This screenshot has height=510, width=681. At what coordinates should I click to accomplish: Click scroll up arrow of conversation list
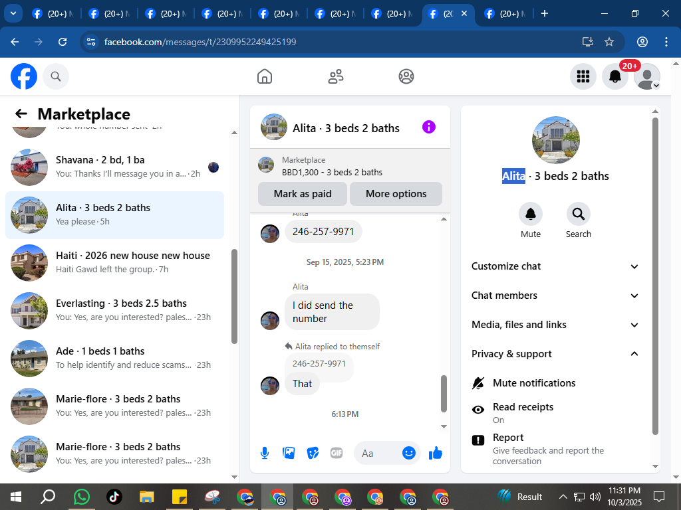235,132
